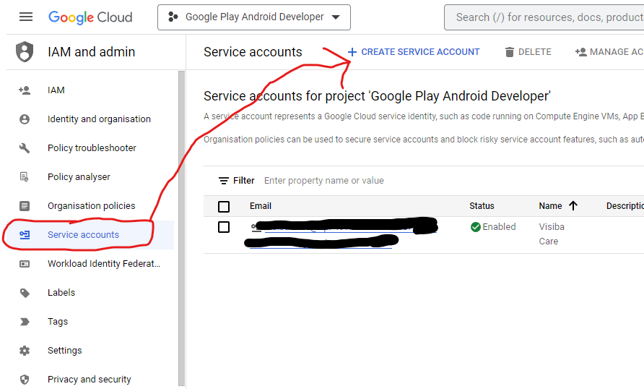Sort by the Status column header

point(482,205)
